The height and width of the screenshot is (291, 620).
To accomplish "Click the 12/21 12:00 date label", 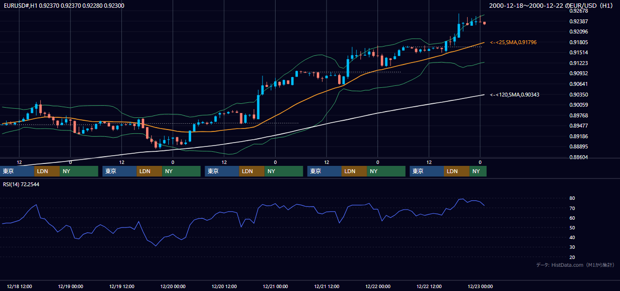I will pyautogui.click(x=327, y=286).
